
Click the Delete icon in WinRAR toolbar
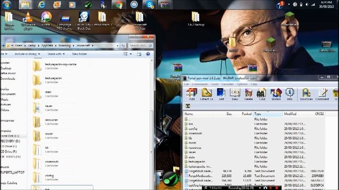click(248, 94)
